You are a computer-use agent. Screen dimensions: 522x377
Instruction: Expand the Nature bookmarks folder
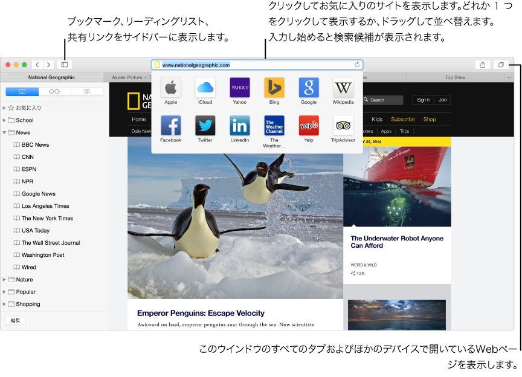[4, 280]
